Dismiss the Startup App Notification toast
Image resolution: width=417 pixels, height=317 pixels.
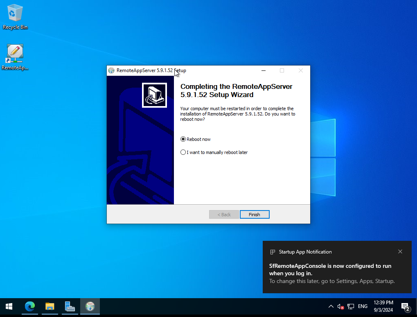click(400, 251)
